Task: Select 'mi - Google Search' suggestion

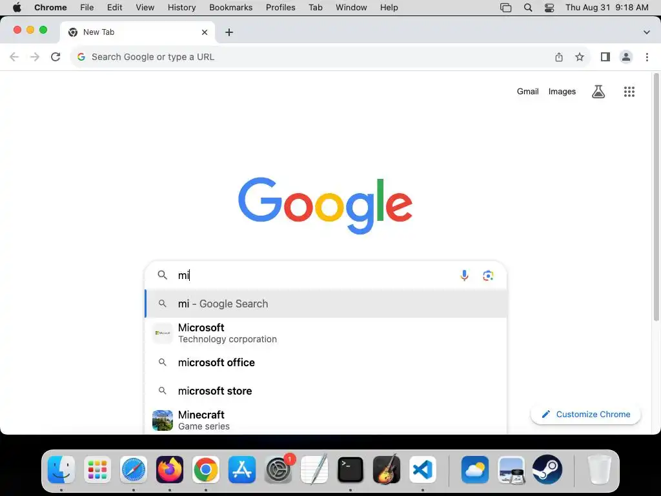Action: 325,304
